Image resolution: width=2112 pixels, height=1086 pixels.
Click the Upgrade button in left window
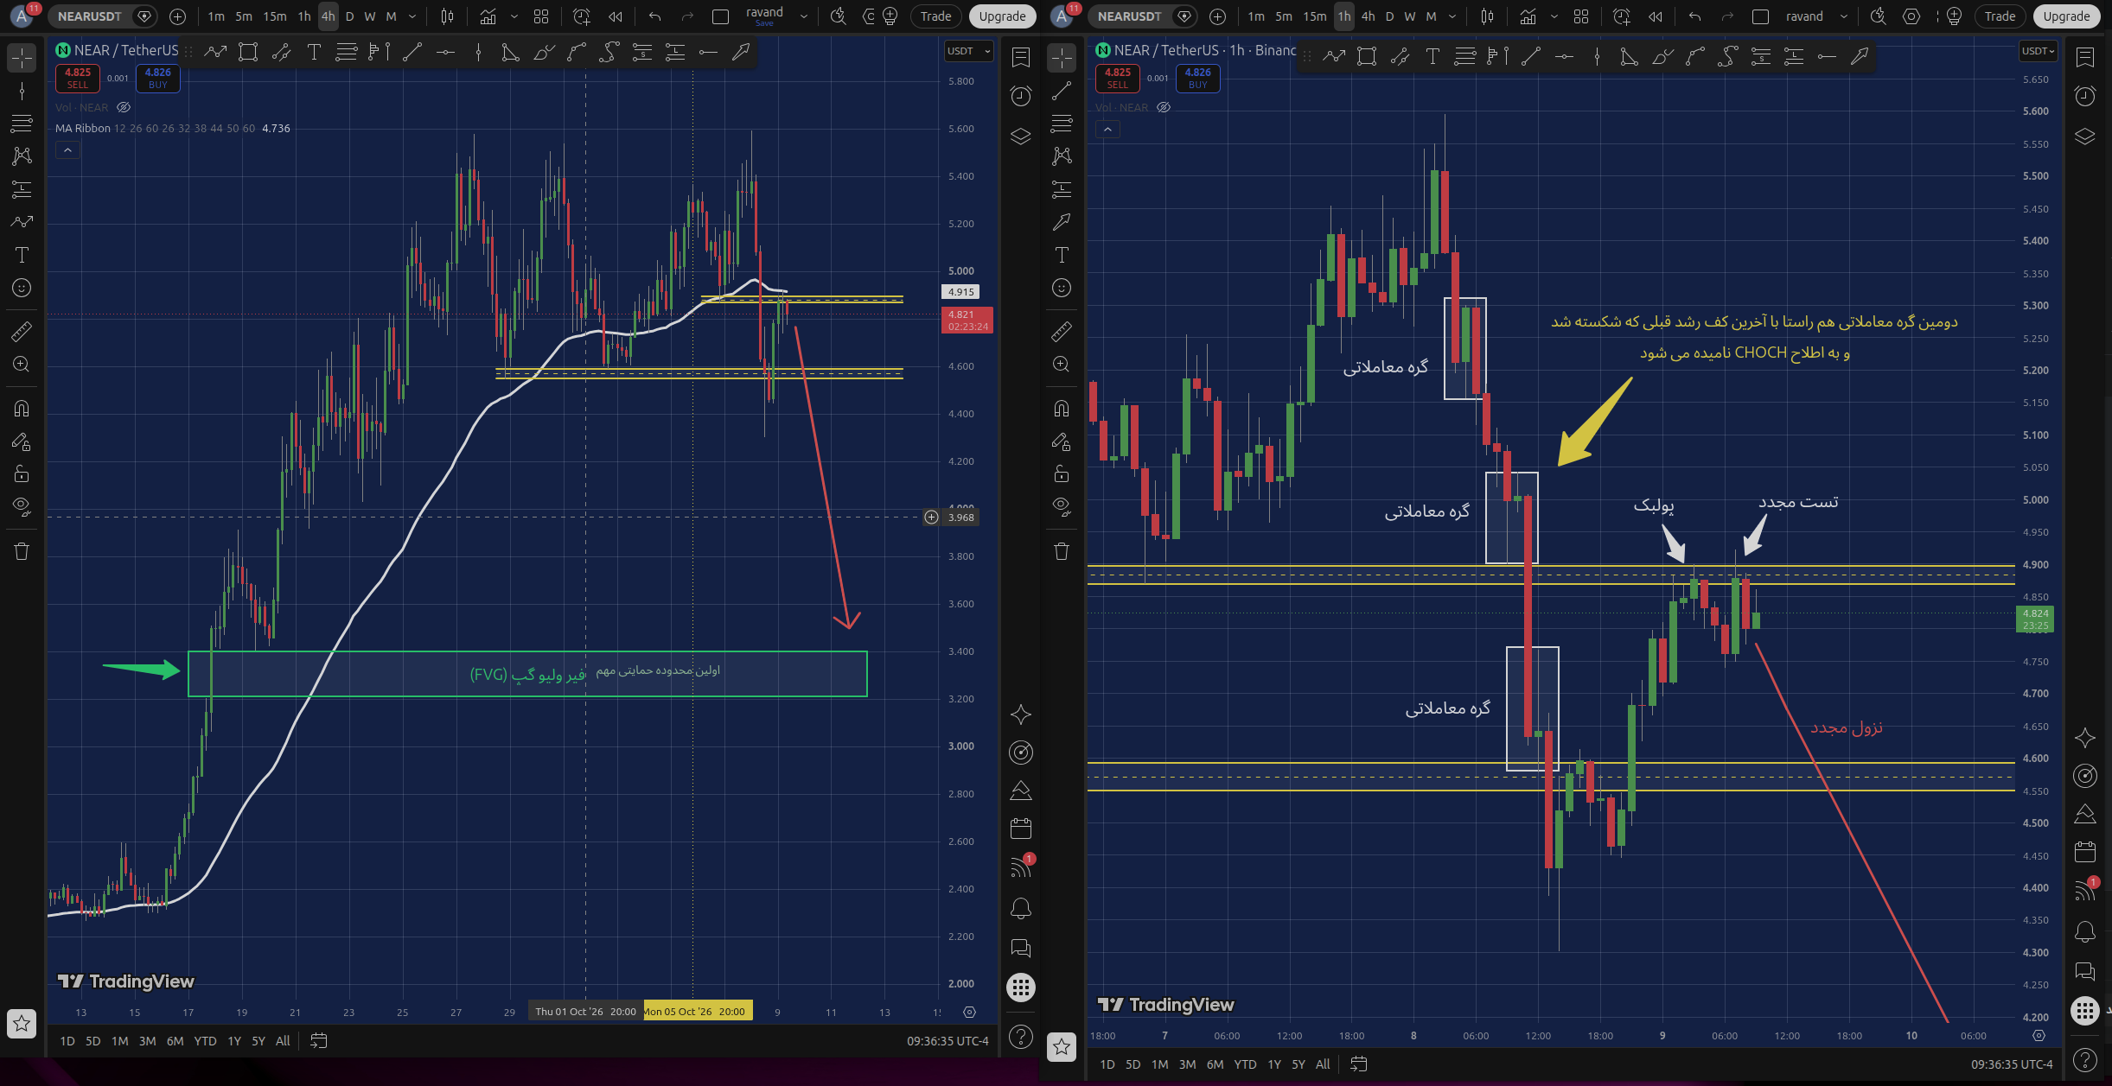point(1002,16)
